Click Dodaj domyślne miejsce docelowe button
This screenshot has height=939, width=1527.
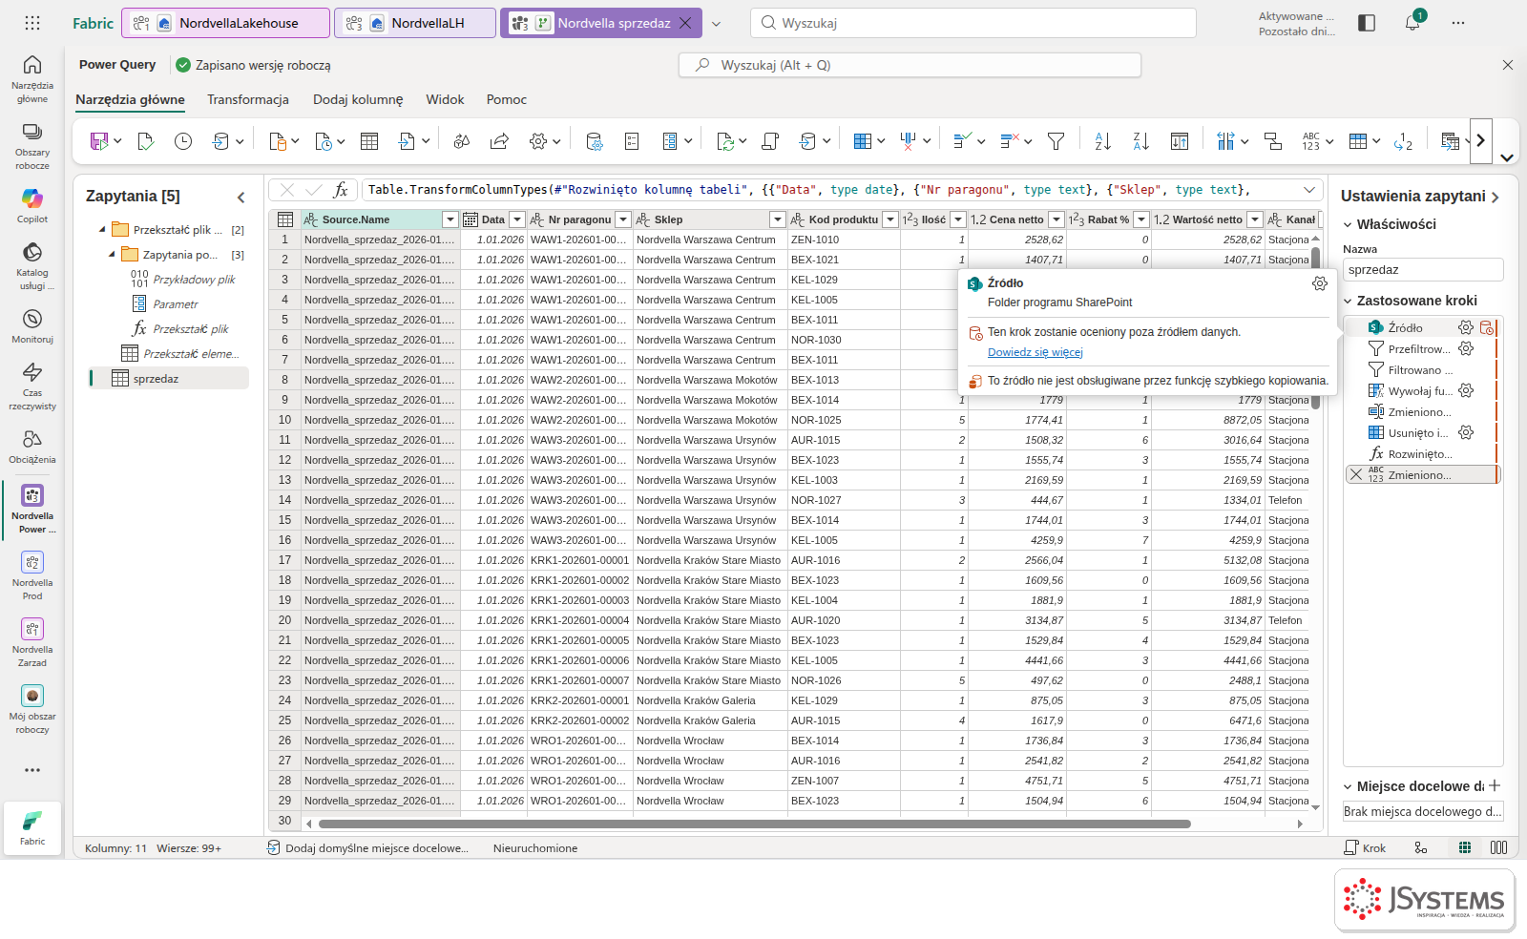(x=367, y=847)
